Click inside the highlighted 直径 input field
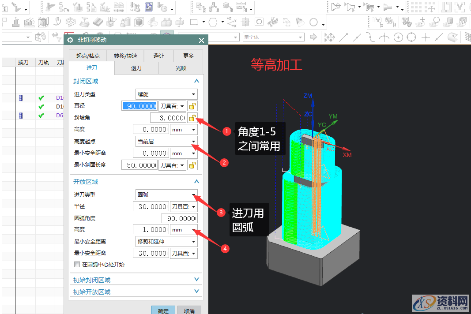Image resolution: width=471 pixels, height=314 pixels. (x=139, y=105)
